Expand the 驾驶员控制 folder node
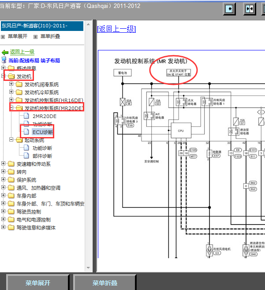Screen dimensions: 265x290 coord(3,211)
